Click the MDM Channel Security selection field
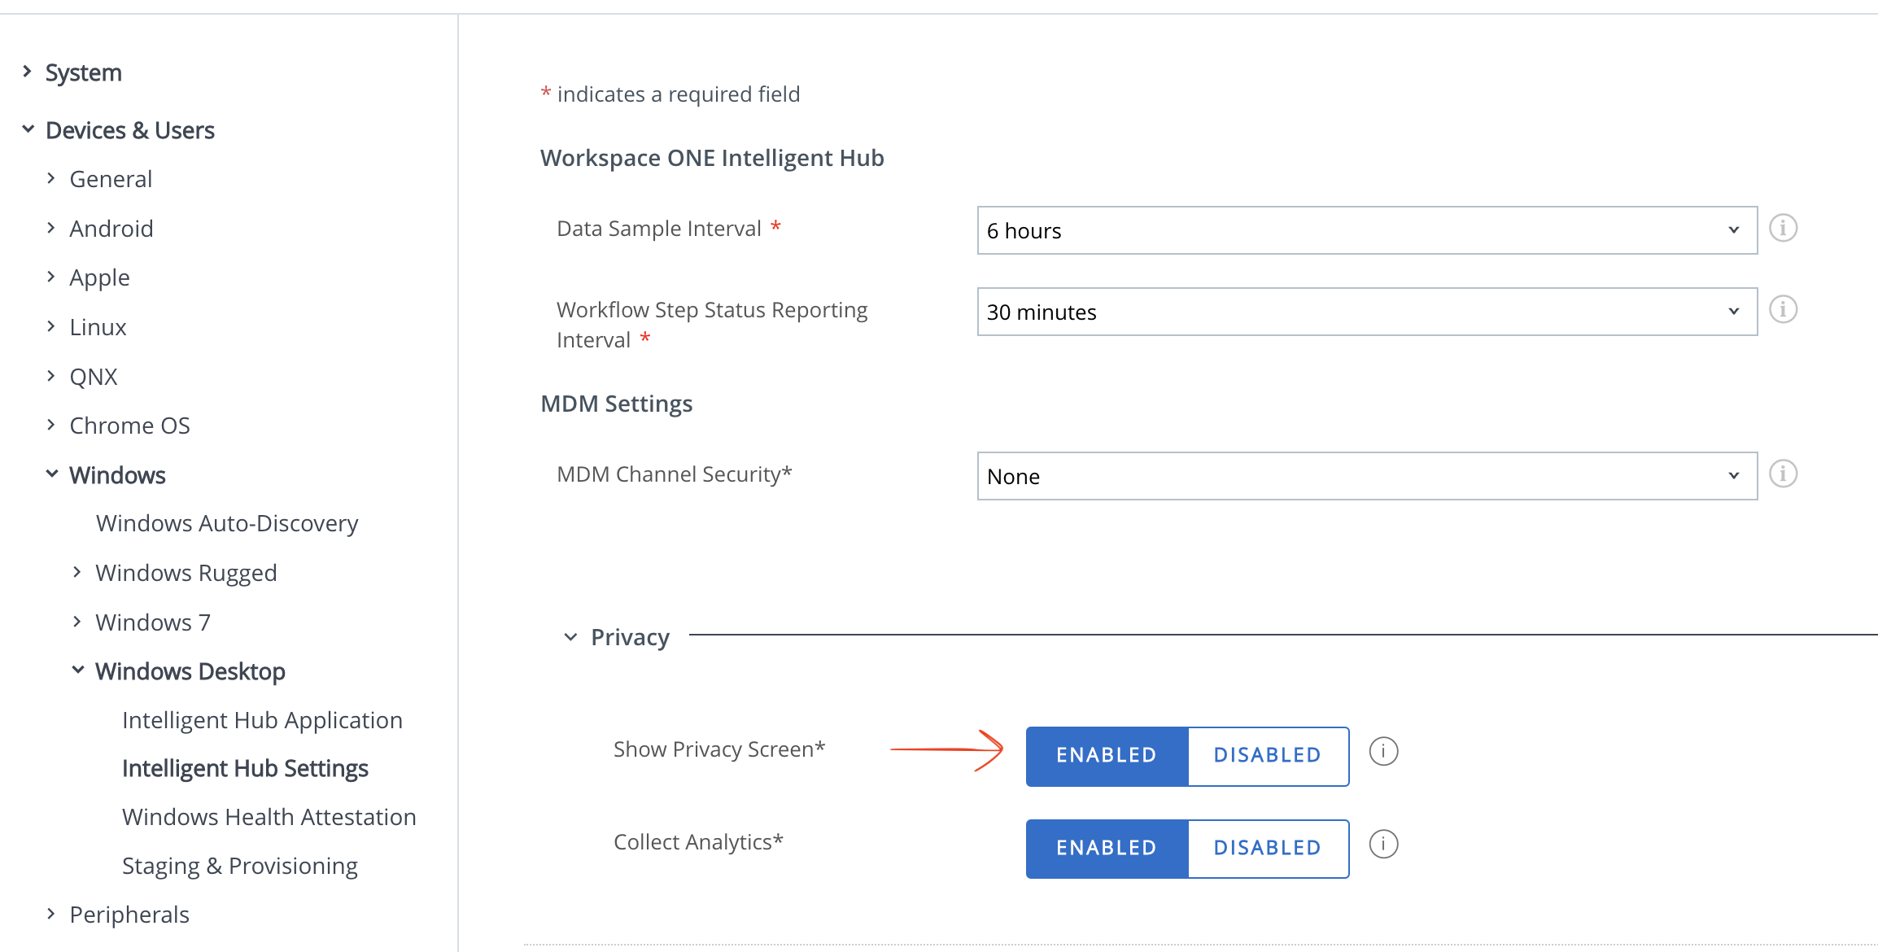This screenshot has width=1878, height=952. 1367,476
